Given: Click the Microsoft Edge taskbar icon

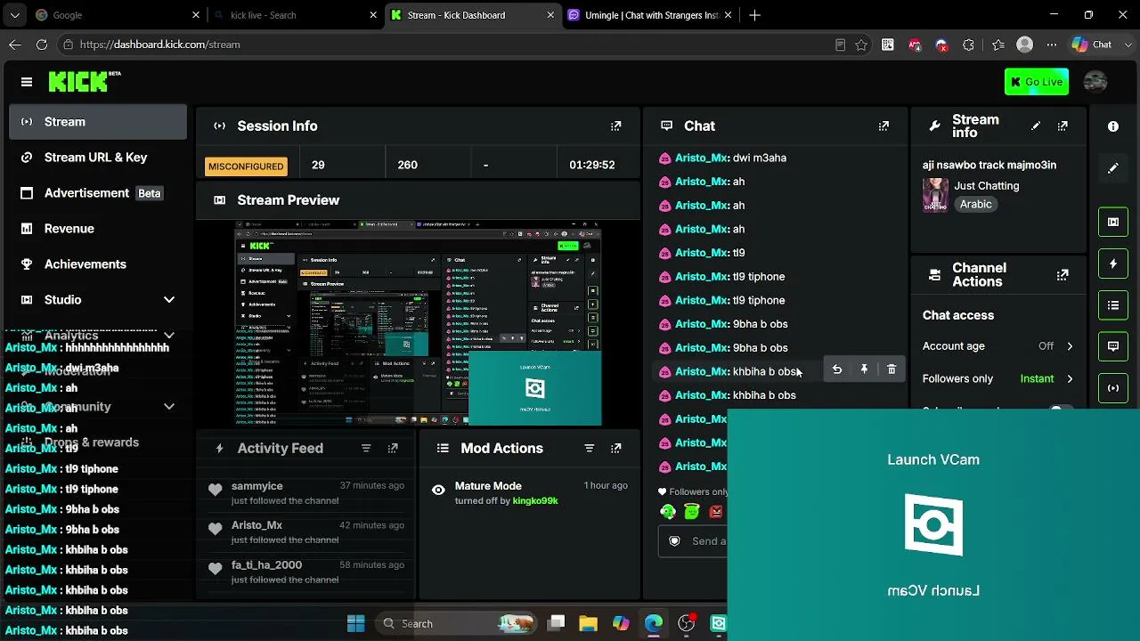Looking at the screenshot, I should 654,623.
